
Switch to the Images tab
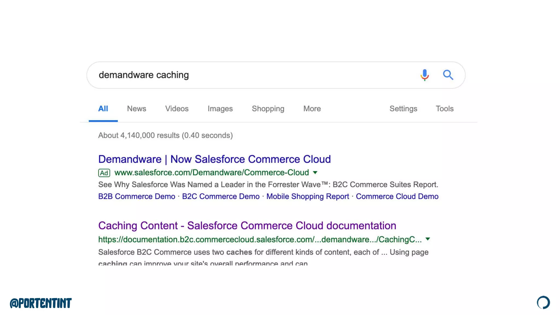[220, 109]
